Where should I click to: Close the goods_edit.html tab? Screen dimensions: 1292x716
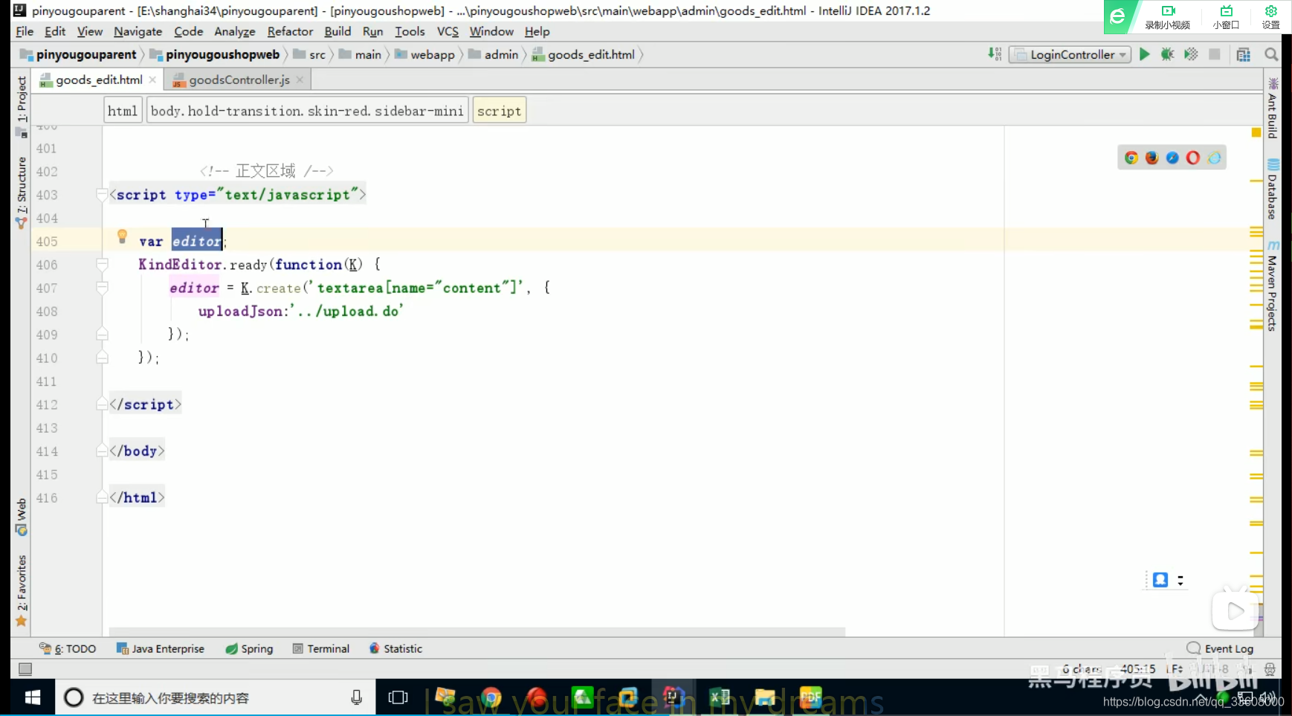[152, 80]
